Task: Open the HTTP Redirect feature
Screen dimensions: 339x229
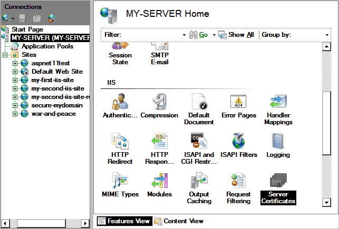Action: pos(120,148)
